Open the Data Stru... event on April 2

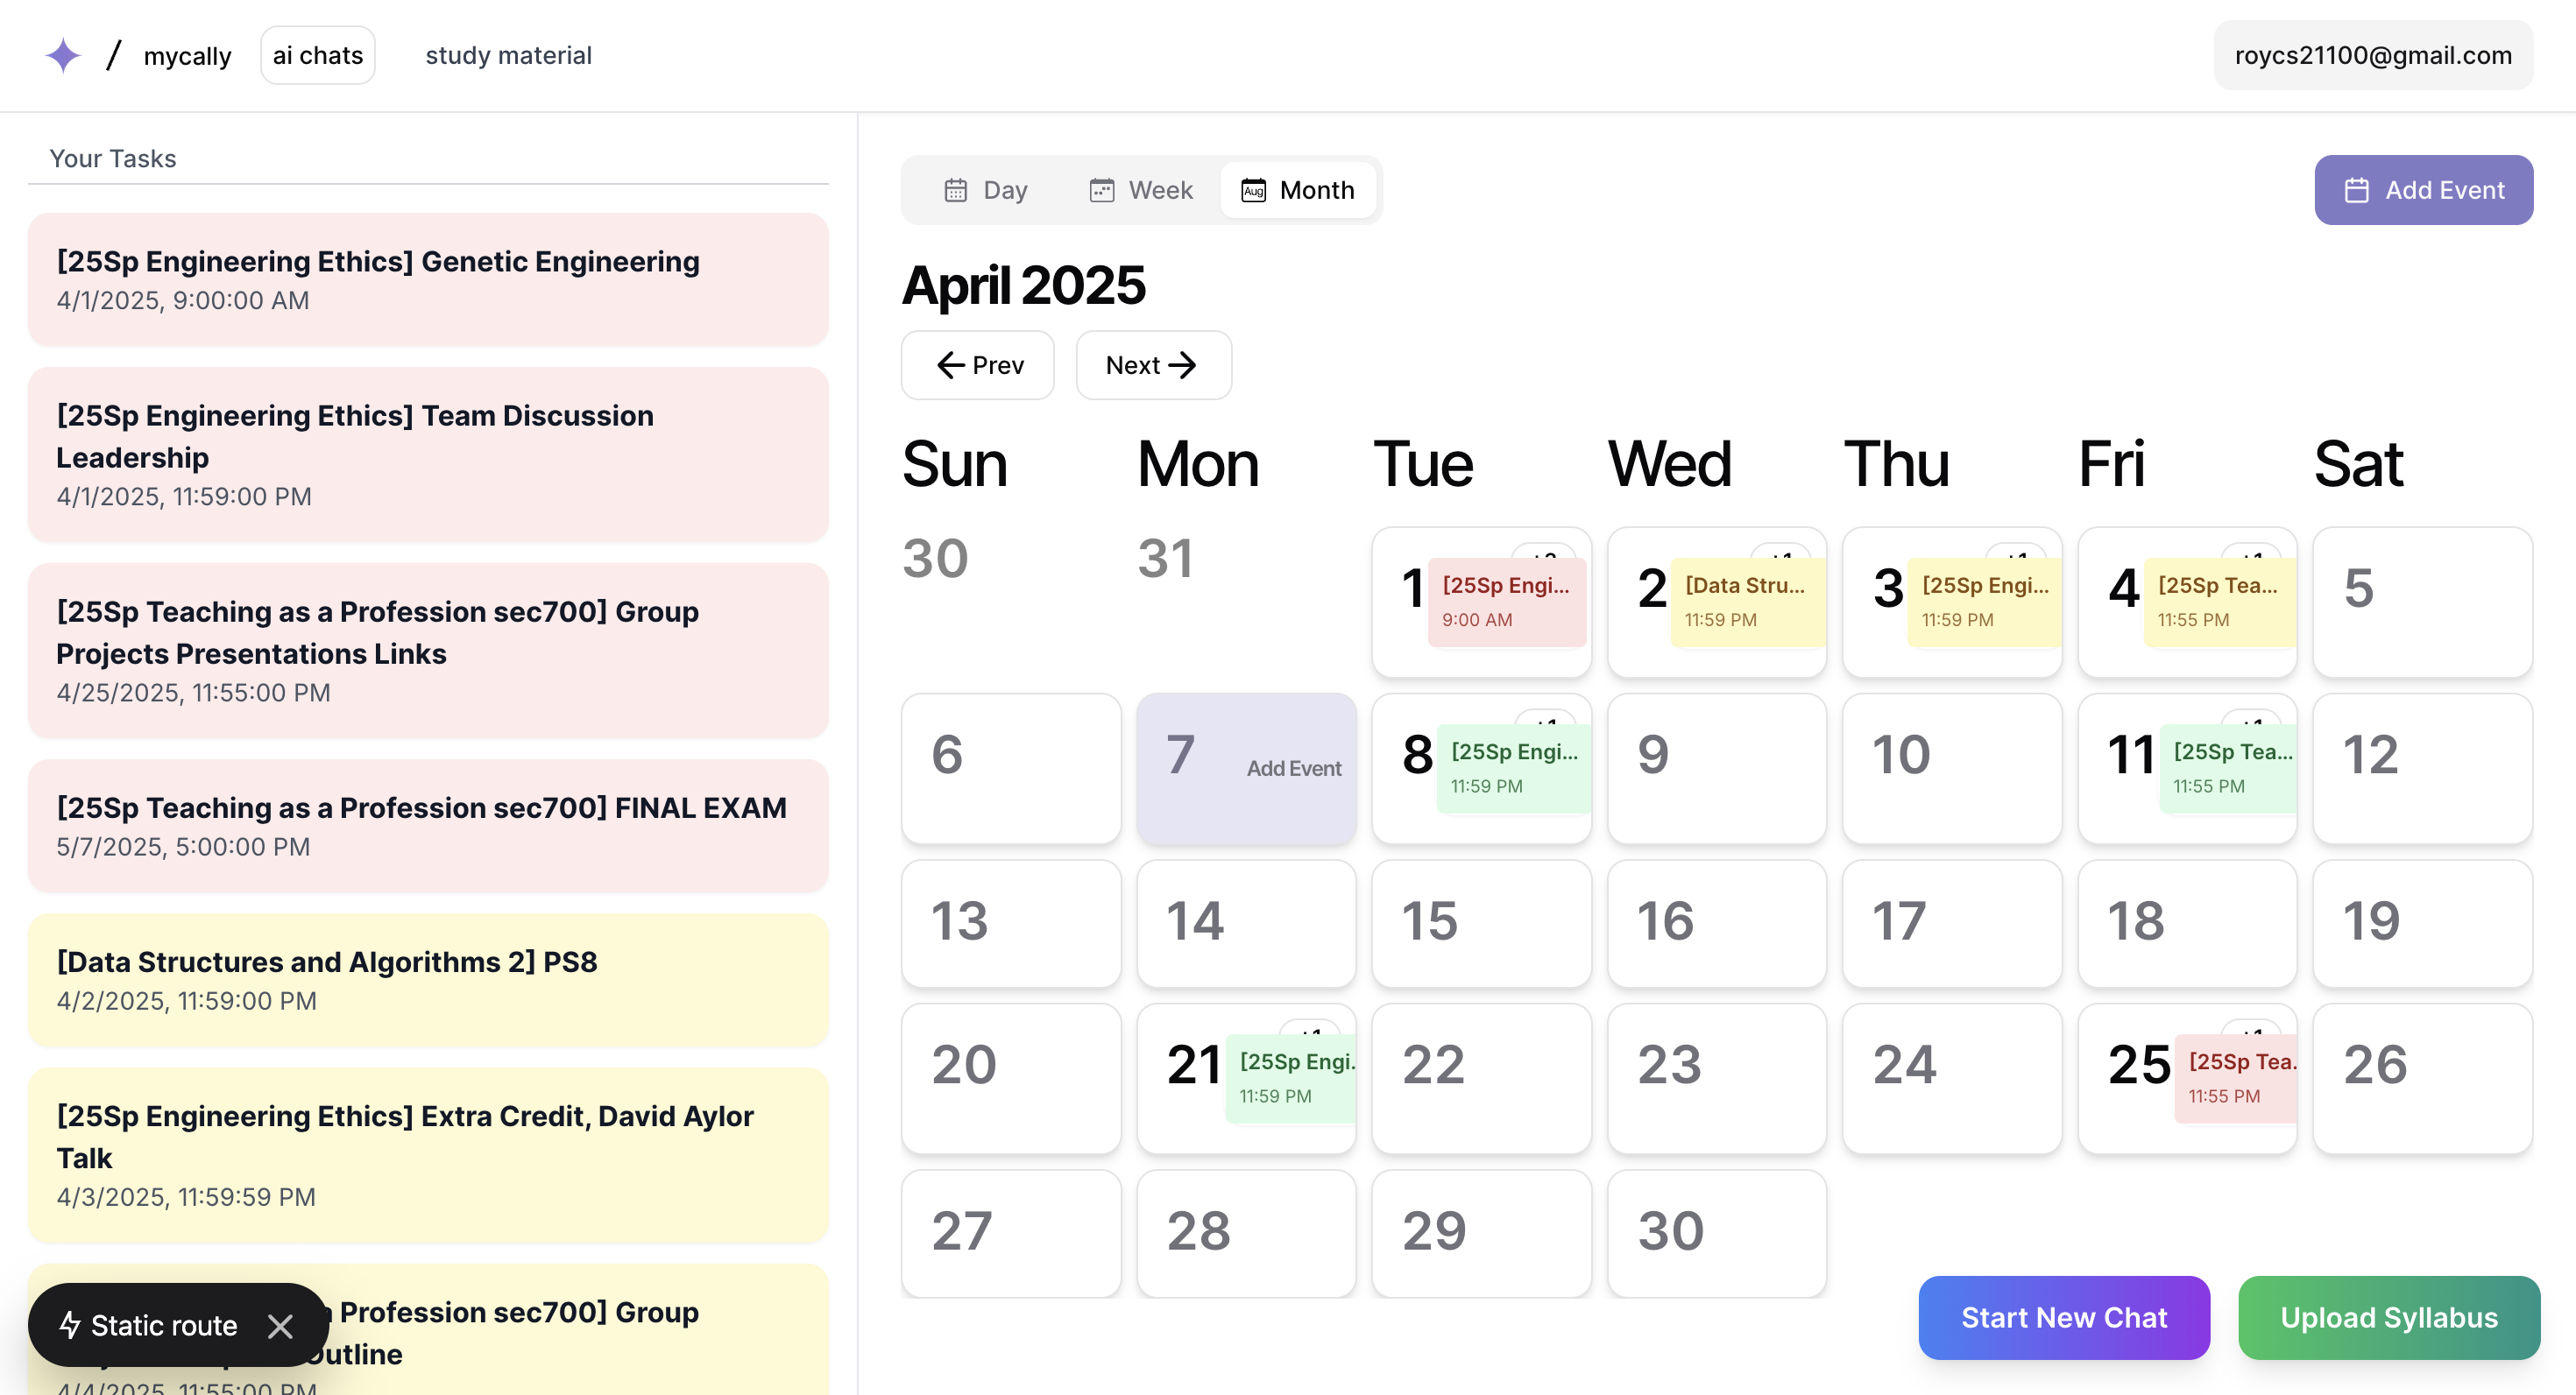pyautogui.click(x=1745, y=601)
